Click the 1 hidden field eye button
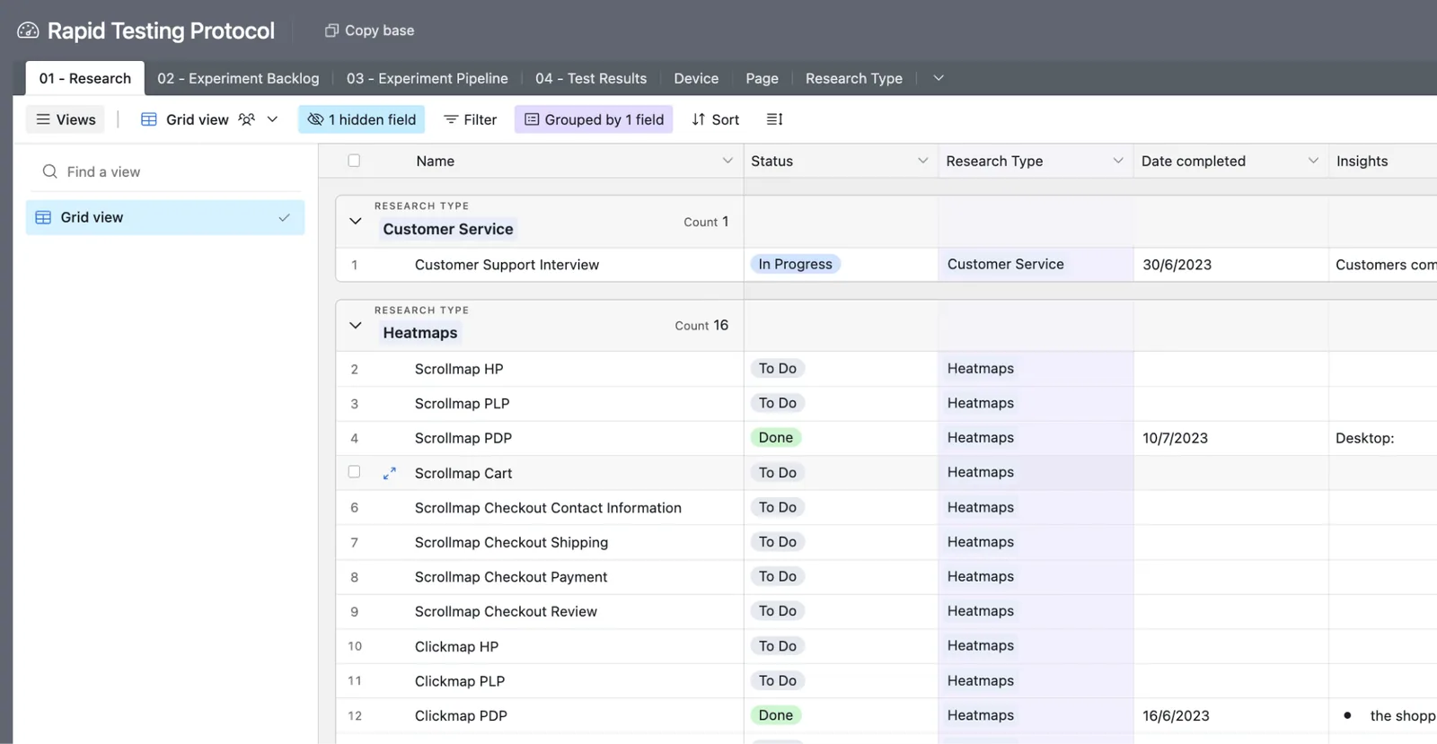 point(361,119)
